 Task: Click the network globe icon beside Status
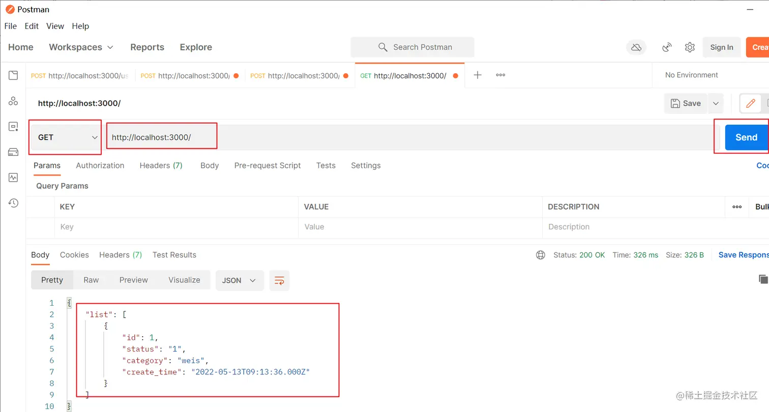[541, 255]
